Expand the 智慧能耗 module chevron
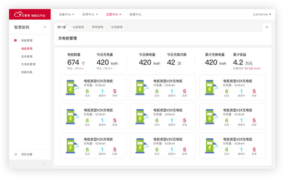The image size is (284, 178). point(45,27)
